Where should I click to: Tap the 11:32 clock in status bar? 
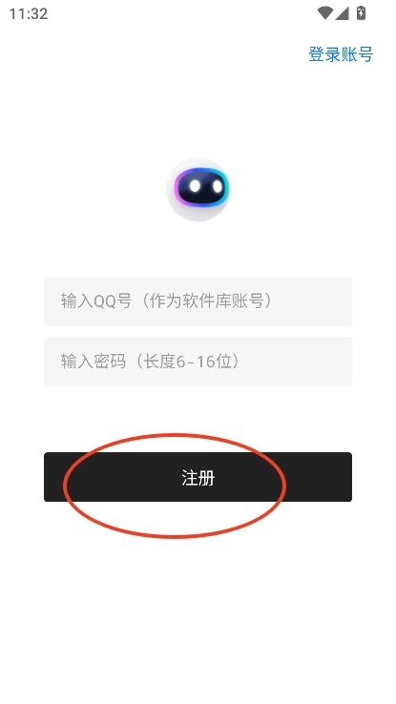point(29,14)
